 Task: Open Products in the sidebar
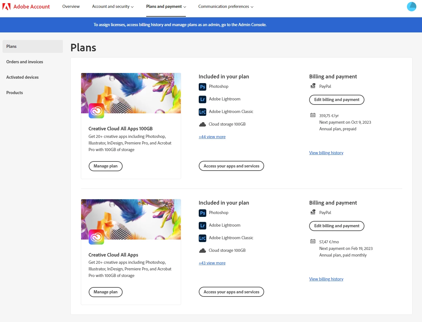click(x=14, y=93)
